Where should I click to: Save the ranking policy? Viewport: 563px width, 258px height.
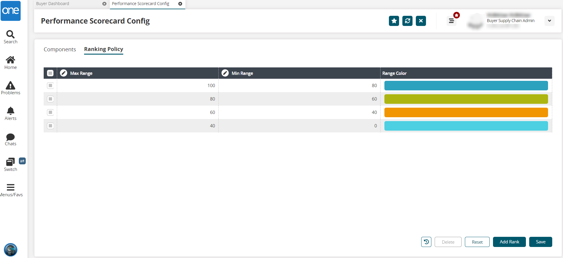(x=541, y=242)
